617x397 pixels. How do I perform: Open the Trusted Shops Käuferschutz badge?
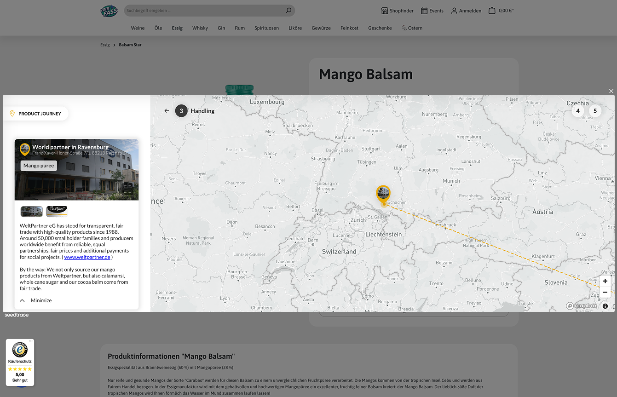point(20,363)
